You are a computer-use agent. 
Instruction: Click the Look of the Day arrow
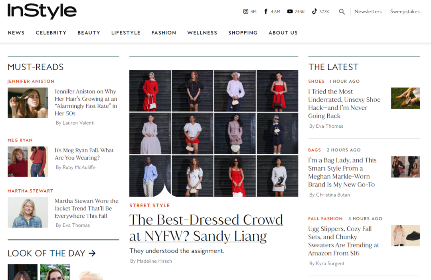tap(92, 253)
